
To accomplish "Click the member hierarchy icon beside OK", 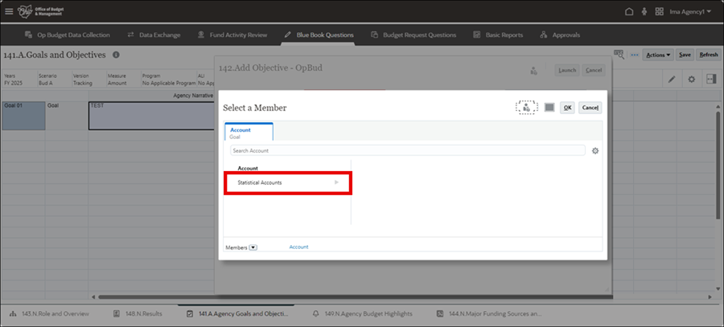I will click(526, 108).
